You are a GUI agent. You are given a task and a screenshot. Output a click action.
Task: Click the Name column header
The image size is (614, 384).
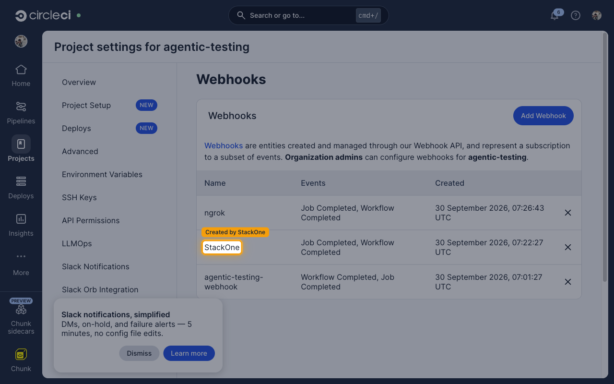click(x=215, y=183)
